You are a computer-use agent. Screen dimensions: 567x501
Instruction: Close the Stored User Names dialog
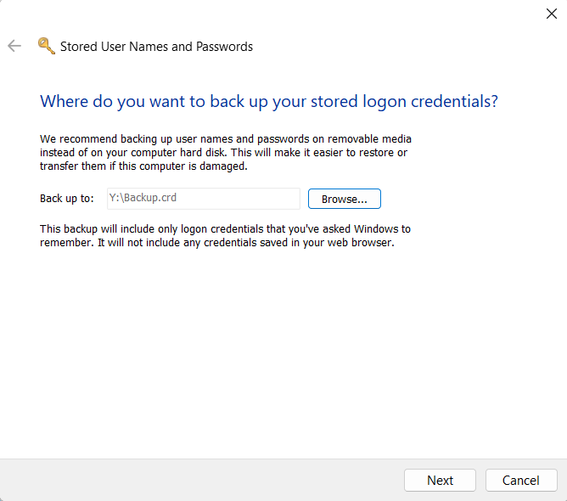(x=551, y=14)
